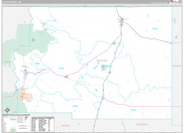
Task: Select the COLFAX COUNTY, NM title
Action: coord(12,2)
